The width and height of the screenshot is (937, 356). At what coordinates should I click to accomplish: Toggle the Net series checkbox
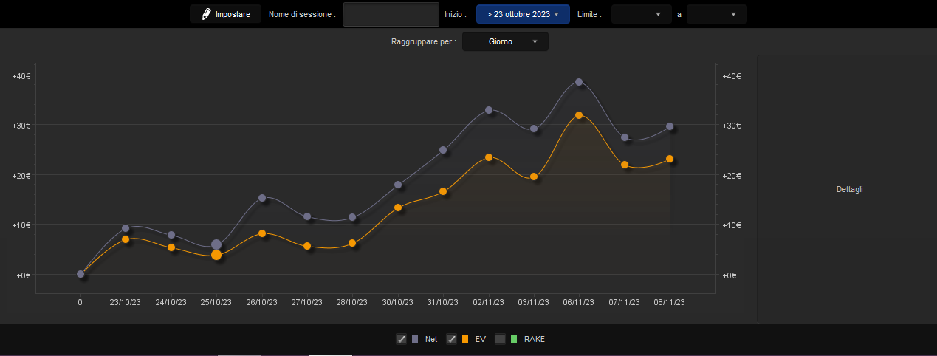(x=401, y=339)
